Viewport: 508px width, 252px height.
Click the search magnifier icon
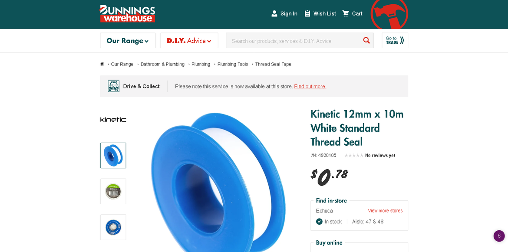366,40
